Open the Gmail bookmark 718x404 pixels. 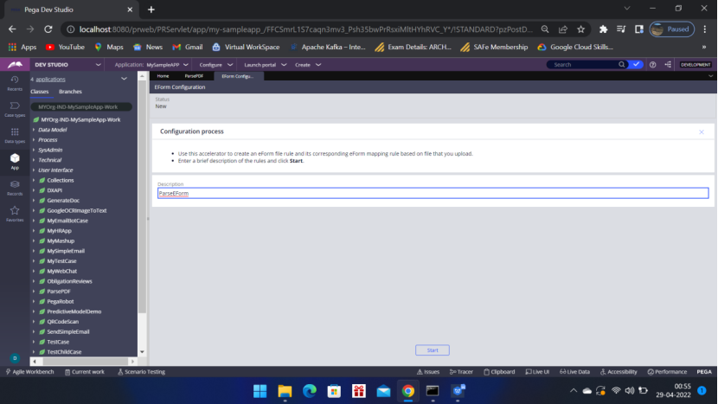tap(187, 48)
